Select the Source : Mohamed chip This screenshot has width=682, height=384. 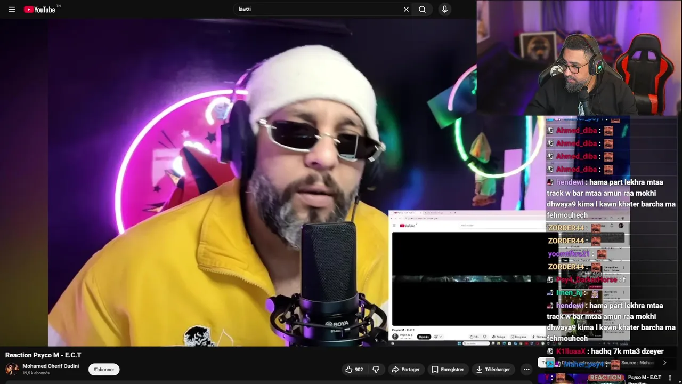[x=637, y=363]
